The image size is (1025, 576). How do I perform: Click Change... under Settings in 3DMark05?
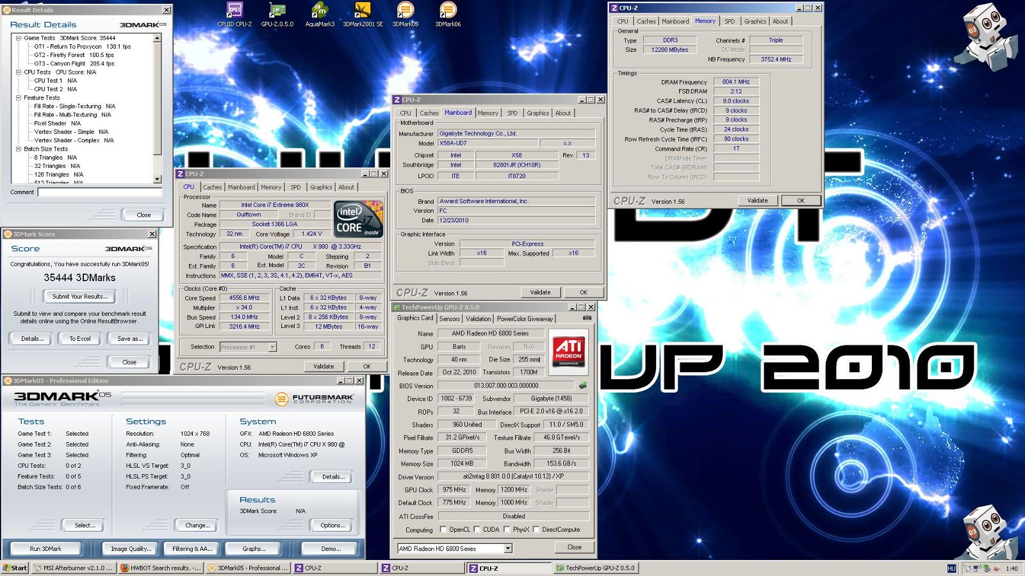197,525
